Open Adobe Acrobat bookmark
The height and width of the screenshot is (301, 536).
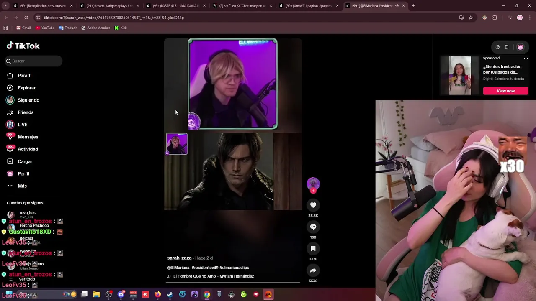click(x=95, y=28)
